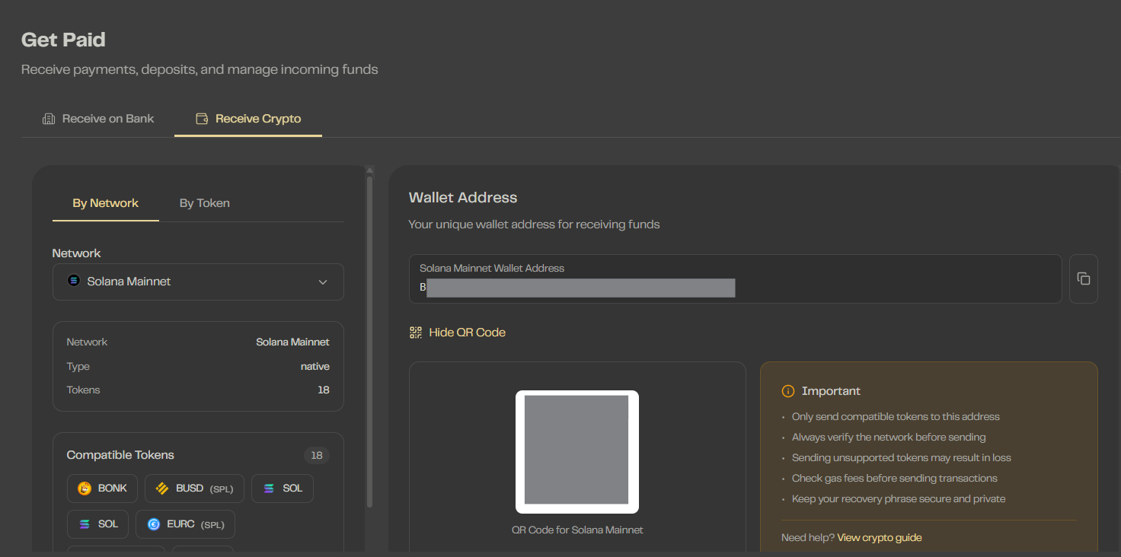
Task: Click 'Keep your recovery phrase secure and private'
Action: [x=899, y=499]
